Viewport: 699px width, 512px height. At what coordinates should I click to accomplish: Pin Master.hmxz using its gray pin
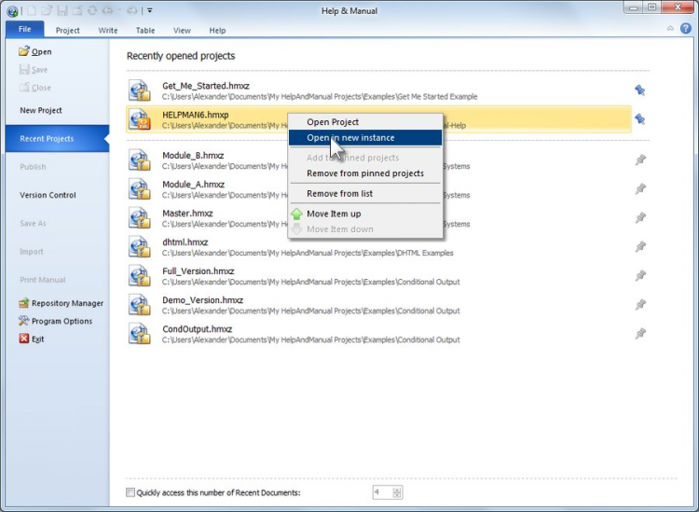tap(640, 217)
